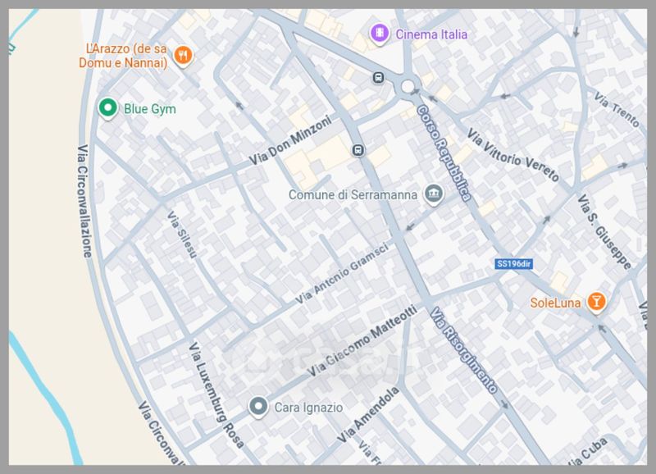This screenshot has height=474, width=656.
Task: Open the SoleLuna cocktail bar icon
Action: click(597, 303)
